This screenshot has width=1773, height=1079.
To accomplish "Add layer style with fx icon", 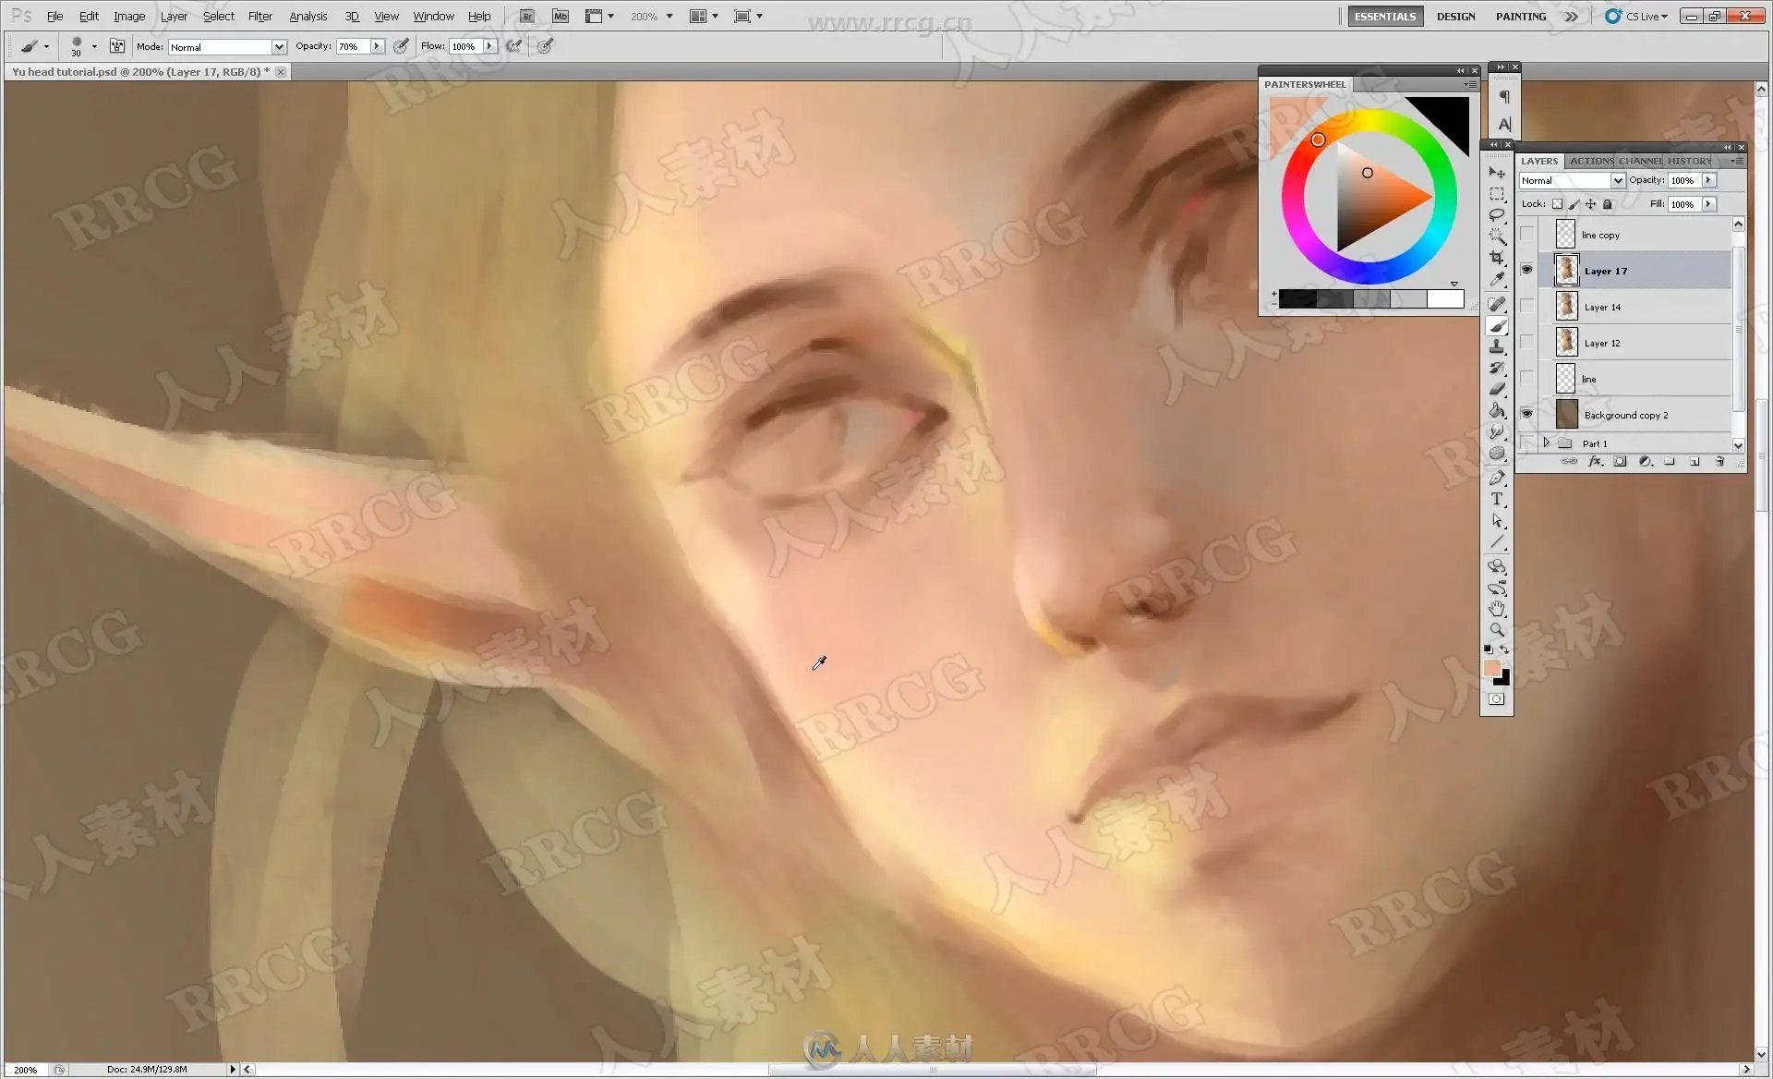I will click(x=1595, y=462).
